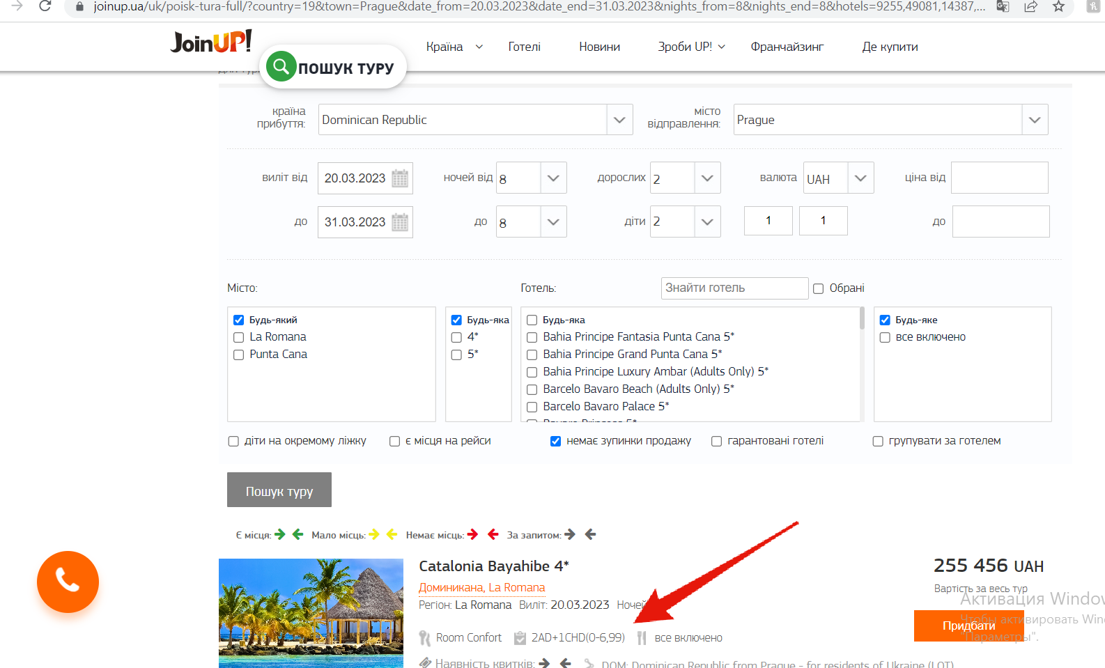Open the 'діти' children count dropdown

click(x=707, y=222)
